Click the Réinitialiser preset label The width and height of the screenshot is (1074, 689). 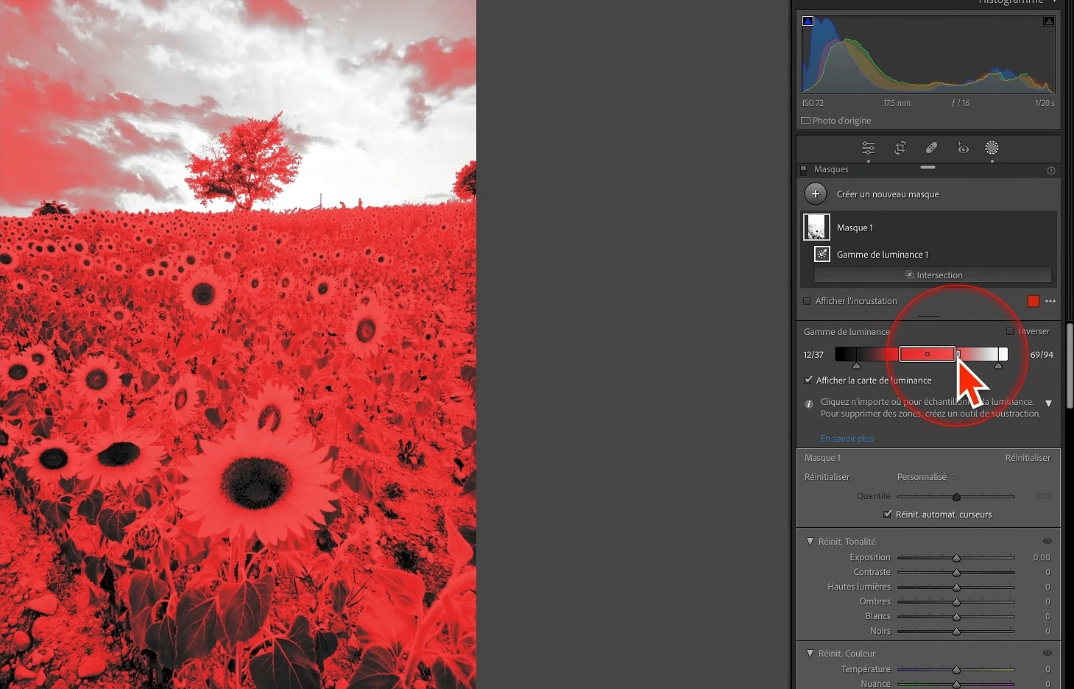827,477
